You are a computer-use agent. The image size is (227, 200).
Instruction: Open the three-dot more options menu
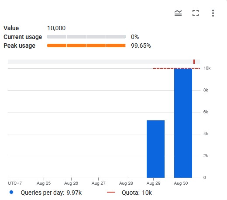tap(213, 13)
